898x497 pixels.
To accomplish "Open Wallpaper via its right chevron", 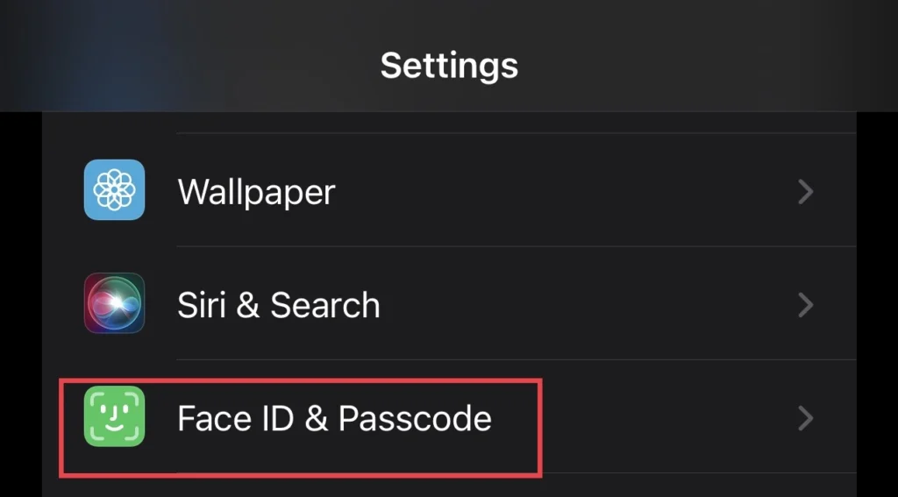I will [x=806, y=192].
